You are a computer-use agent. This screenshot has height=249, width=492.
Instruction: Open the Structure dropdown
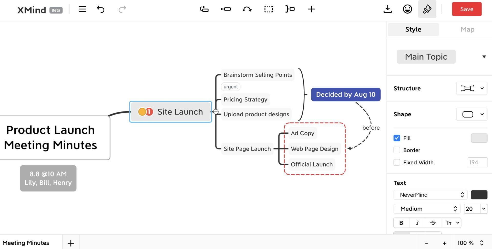pyautogui.click(x=472, y=88)
